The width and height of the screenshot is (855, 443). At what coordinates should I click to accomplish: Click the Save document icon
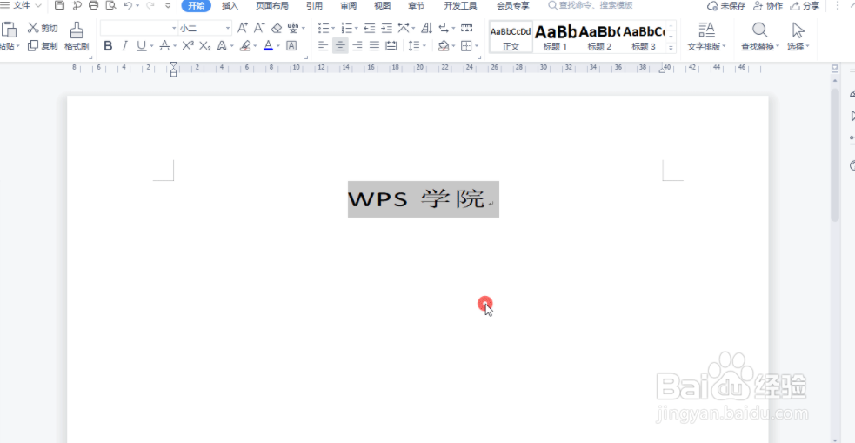[x=59, y=6]
